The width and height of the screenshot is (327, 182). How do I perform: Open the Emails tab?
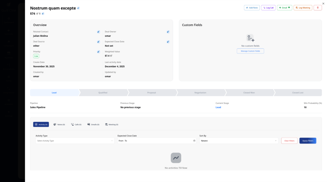(x=94, y=124)
